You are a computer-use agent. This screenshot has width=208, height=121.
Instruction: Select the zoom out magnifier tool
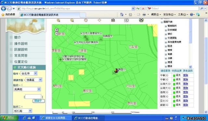pos(72,20)
